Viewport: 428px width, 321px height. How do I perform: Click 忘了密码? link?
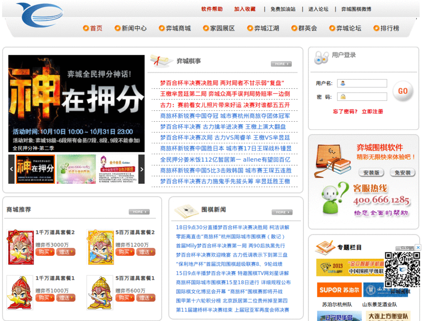pyautogui.click(x=345, y=111)
